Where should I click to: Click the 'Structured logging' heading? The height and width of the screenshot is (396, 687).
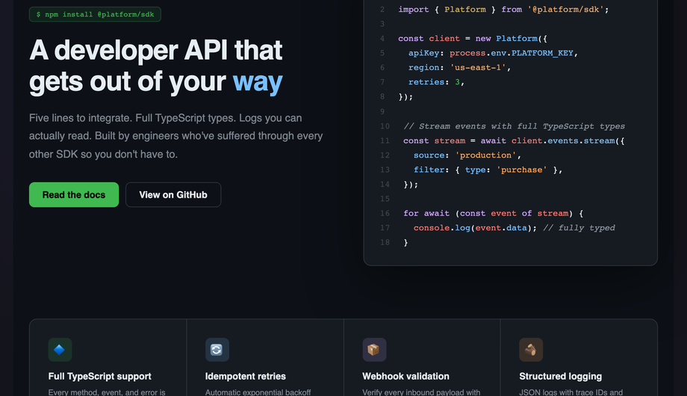[560, 377]
